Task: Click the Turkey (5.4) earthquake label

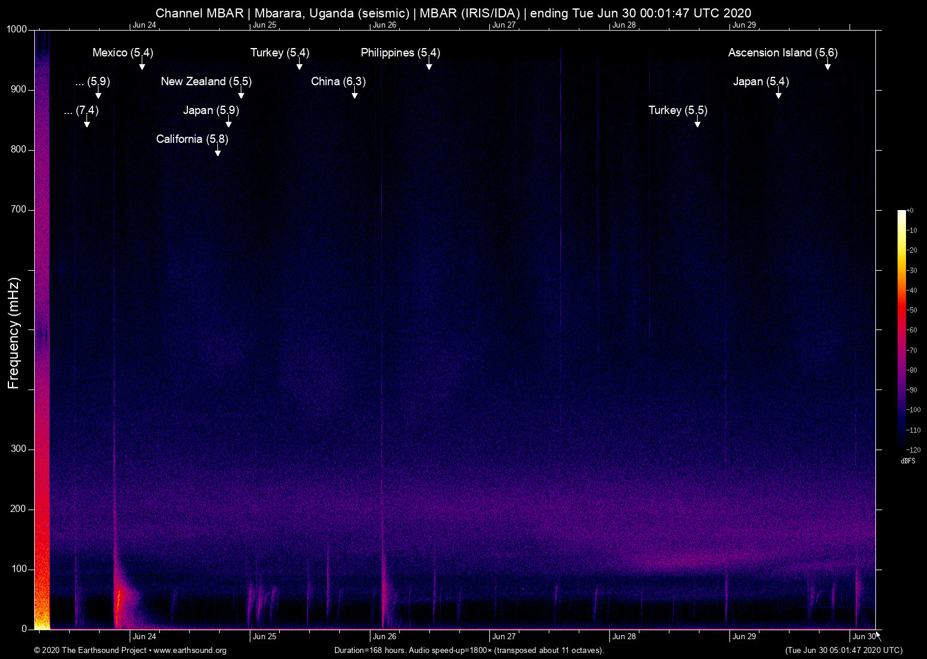Action: point(280,53)
